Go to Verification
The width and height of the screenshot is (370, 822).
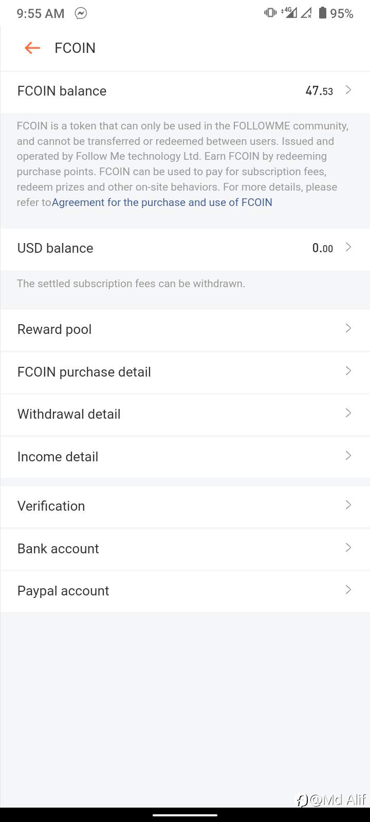[185, 506]
